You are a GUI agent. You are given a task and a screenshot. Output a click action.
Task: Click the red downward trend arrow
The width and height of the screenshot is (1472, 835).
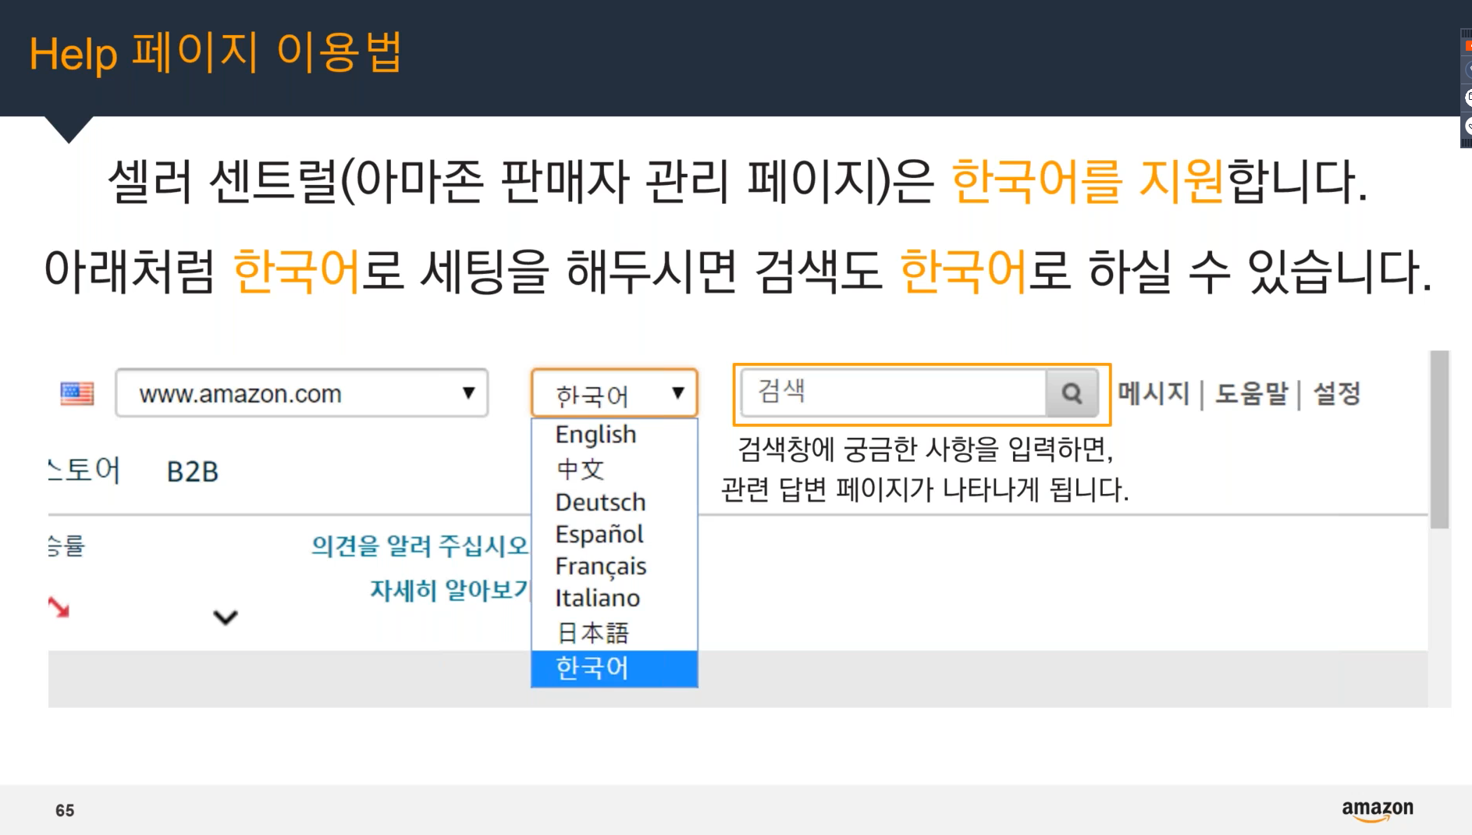pyautogui.click(x=59, y=606)
